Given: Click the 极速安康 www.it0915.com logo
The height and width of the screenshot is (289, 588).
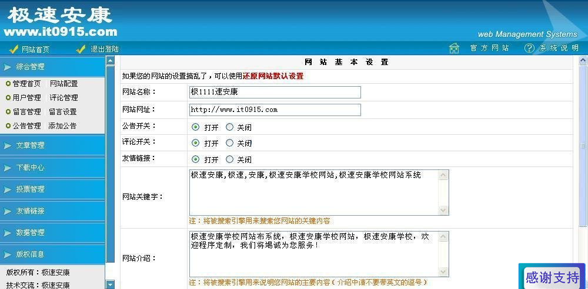Looking at the screenshot, I should pos(61,21).
